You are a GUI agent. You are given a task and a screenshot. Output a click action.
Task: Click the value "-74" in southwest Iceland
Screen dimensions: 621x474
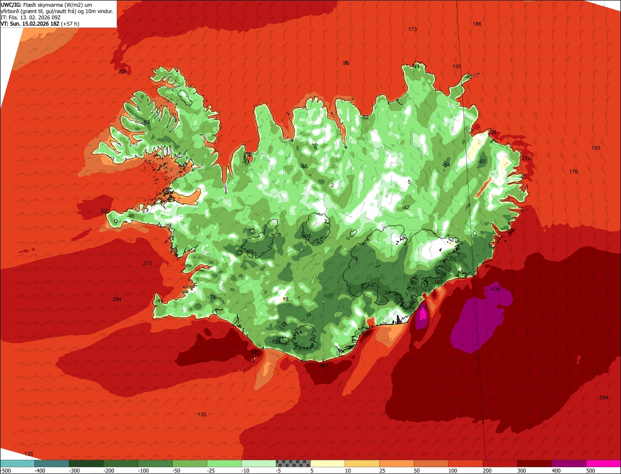tap(212, 297)
